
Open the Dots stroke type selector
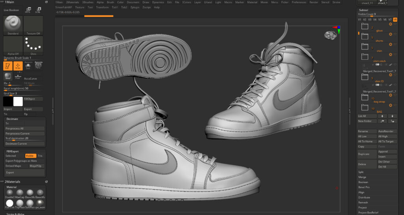tap(33, 46)
